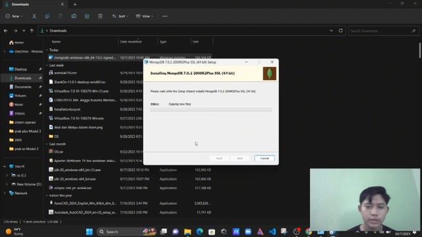Open the View layout dropdown

[144, 16]
